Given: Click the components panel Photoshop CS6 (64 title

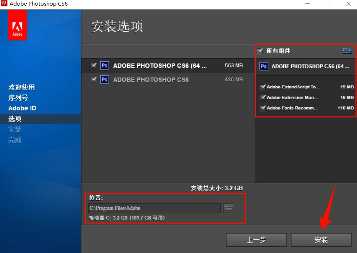Looking at the screenshot, I should [310, 66].
